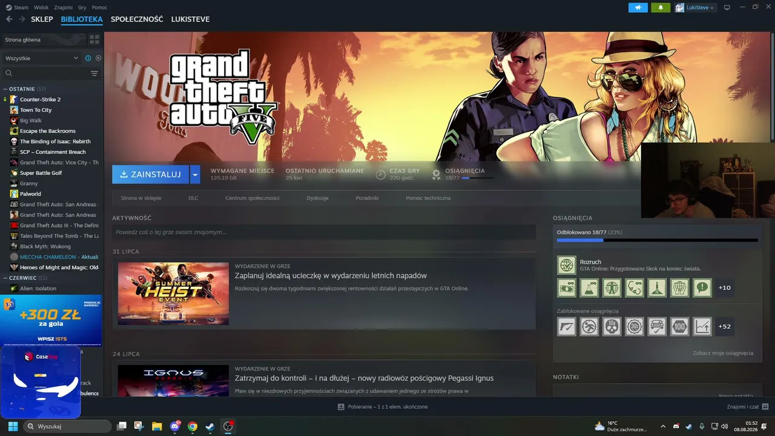Open Google Chrome from the taskbar
The image size is (775, 436).
pyautogui.click(x=192, y=426)
